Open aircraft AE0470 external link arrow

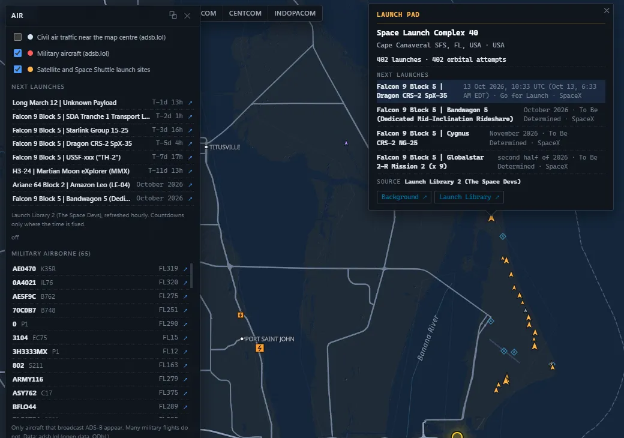point(185,269)
